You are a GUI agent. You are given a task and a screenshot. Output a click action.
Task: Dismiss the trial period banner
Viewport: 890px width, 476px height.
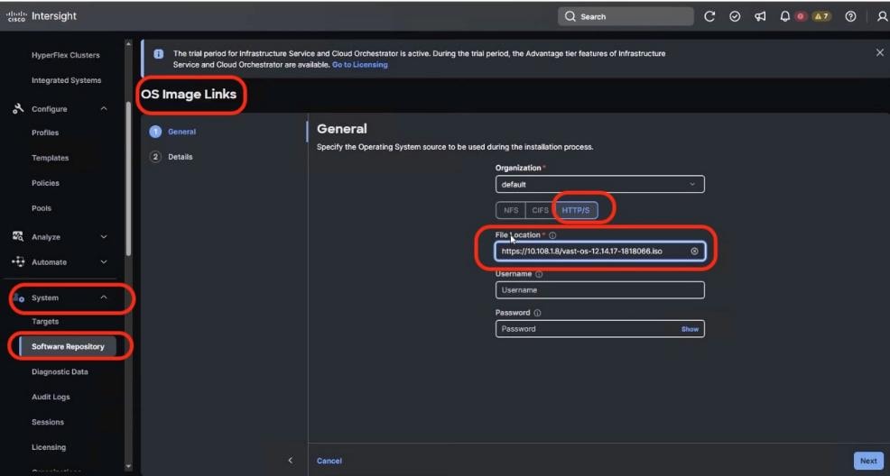click(x=880, y=52)
